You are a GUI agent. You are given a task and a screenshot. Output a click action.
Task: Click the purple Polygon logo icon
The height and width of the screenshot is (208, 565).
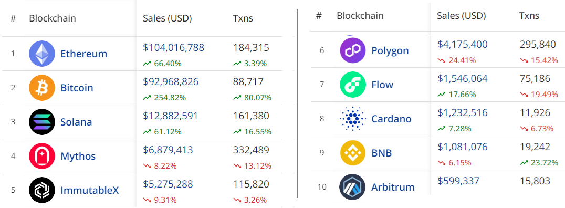tap(353, 50)
